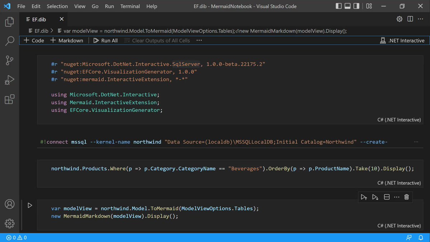Change language of the Products query cell
The image size is (430, 242).
tap(399, 183)
